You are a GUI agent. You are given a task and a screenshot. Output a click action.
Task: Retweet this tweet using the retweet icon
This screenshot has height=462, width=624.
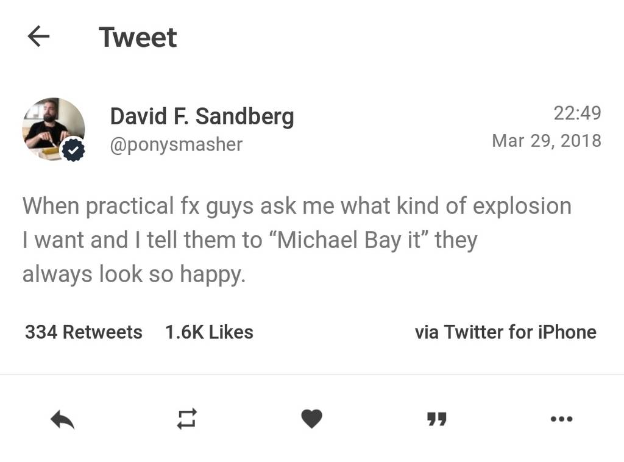pos(186,419)
